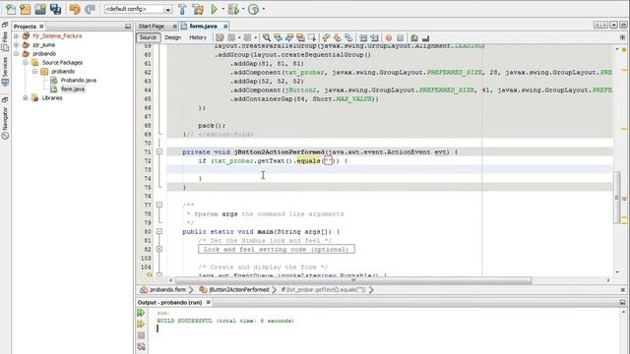Click the Stop Macro Recording icon
630x354 pixels.
[400, 37]
